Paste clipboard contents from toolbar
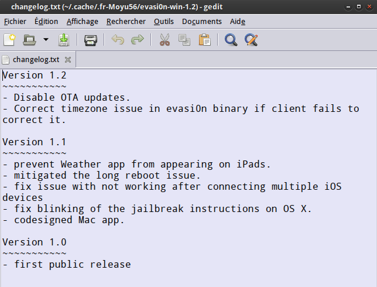 [205, 40]
